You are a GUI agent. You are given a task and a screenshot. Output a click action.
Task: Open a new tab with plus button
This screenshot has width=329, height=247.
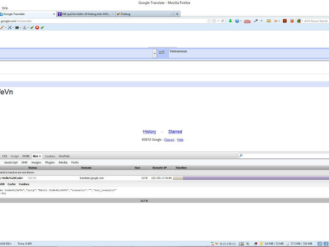pyautogui.click(x=177, y=14)
